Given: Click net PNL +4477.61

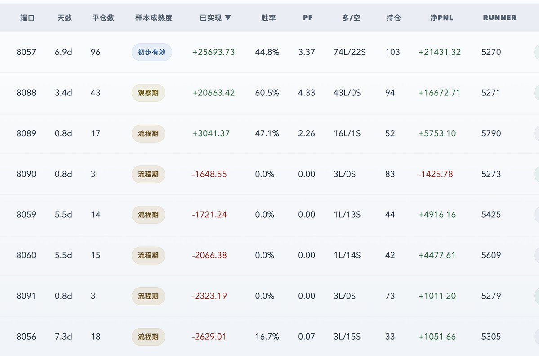Looking at the screenshot, I should click(437, 255).
